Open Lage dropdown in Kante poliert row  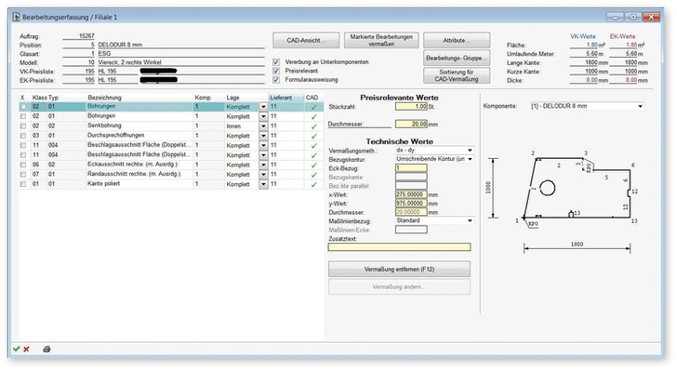coord(263,184)
